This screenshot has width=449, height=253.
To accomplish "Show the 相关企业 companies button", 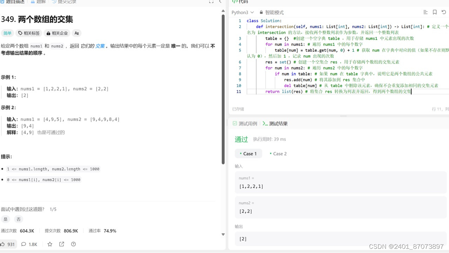I will (x=57, y=33).
